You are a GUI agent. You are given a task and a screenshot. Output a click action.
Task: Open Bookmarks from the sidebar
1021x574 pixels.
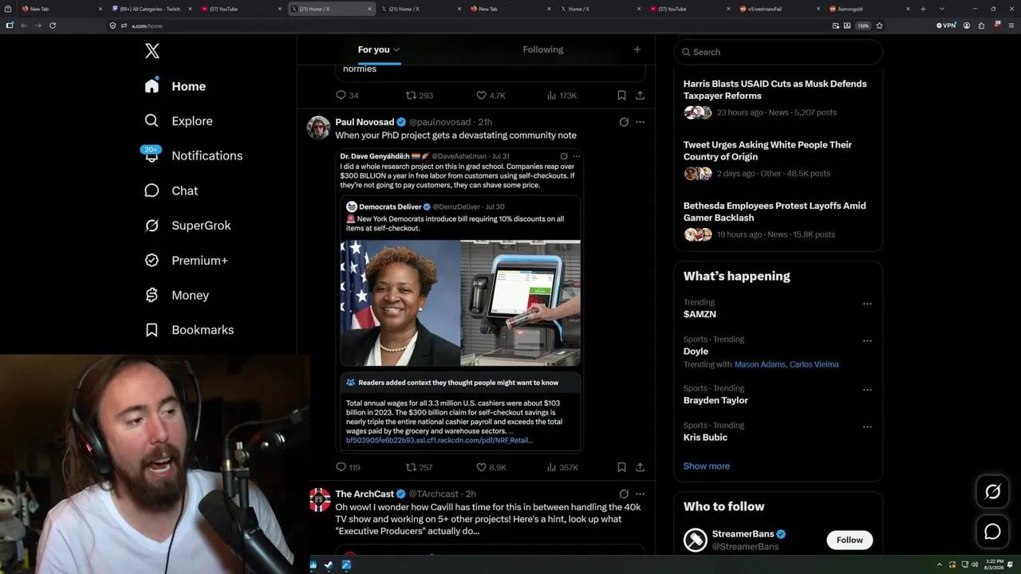[x=189, y=329]
